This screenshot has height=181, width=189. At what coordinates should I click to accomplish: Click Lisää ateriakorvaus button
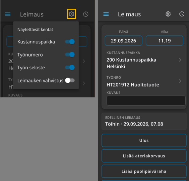click(144, 156)
